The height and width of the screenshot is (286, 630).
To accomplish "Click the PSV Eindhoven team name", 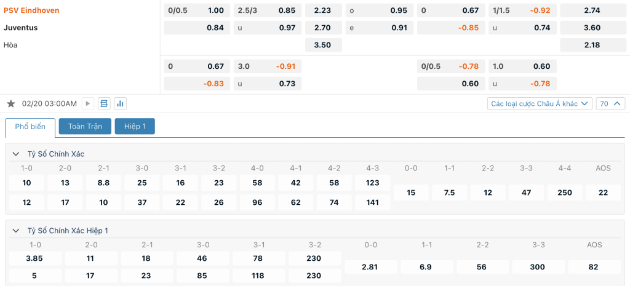I will (x=31, y=10).
